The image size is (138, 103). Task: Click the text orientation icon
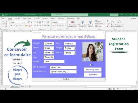[x=43, y=22]
